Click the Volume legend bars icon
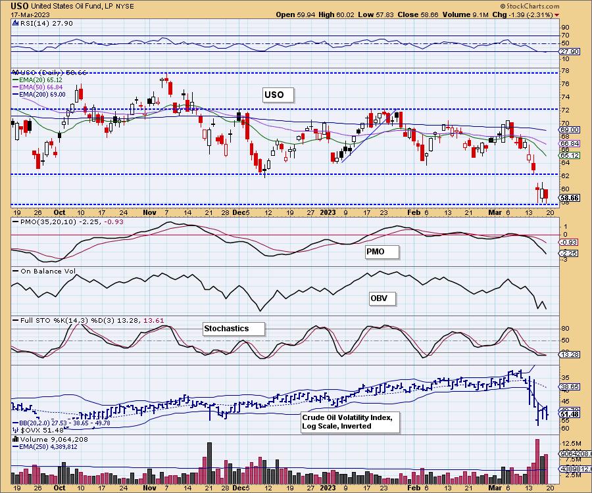This screenshot has height=493, width=592. [x=16, y=439]
